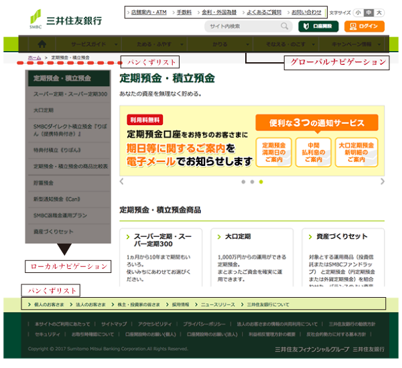Select the second carousel indicator dot
Screen dimensions: 402x368
pyautogui.click(x=252, y=182)
